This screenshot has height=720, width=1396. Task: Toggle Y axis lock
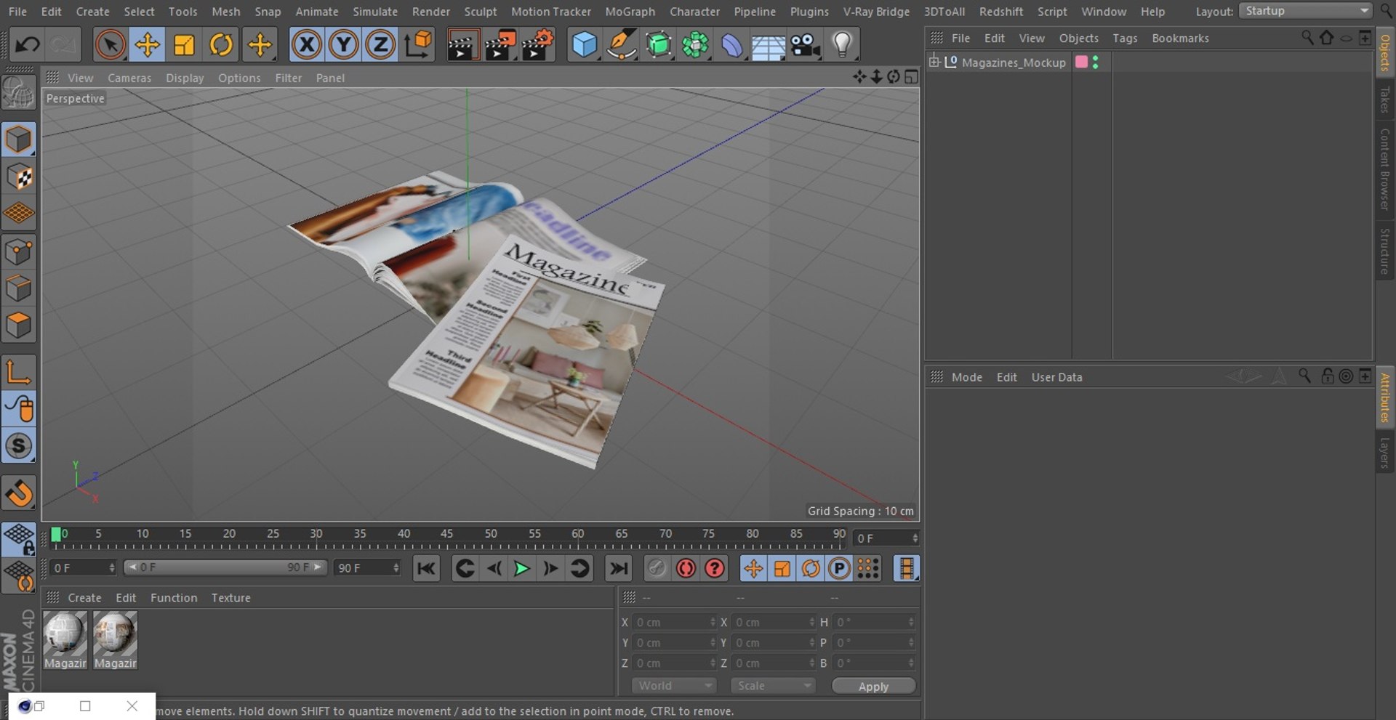coord(344,45)
